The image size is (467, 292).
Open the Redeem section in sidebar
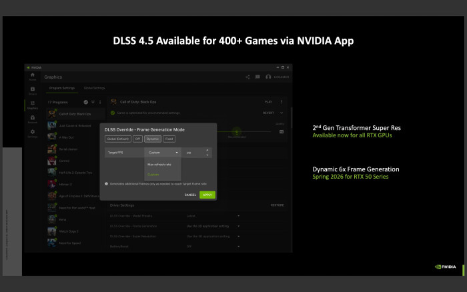click(x=33, y=119)
